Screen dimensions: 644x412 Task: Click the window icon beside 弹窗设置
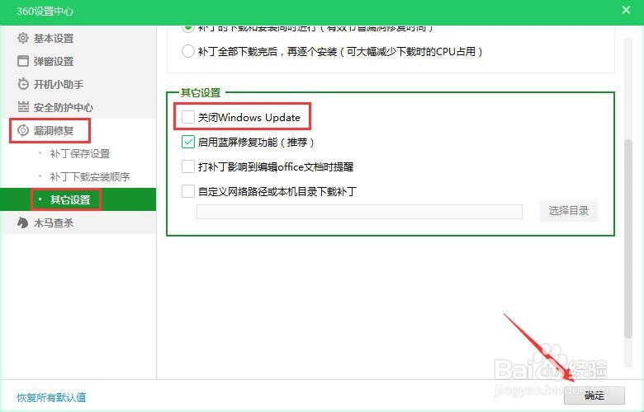click(23, 61)
